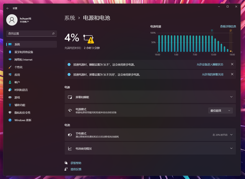Click 允许我的屏幕关闭 link
Image resolution: width=245 pixels, height=179 pixels.
tap(212, 74)
